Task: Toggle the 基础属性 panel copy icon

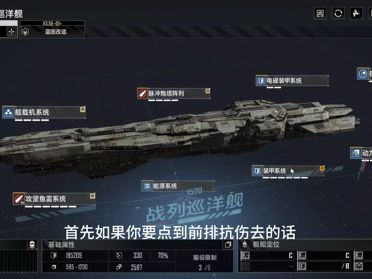Action: click(x=228, y=245)
